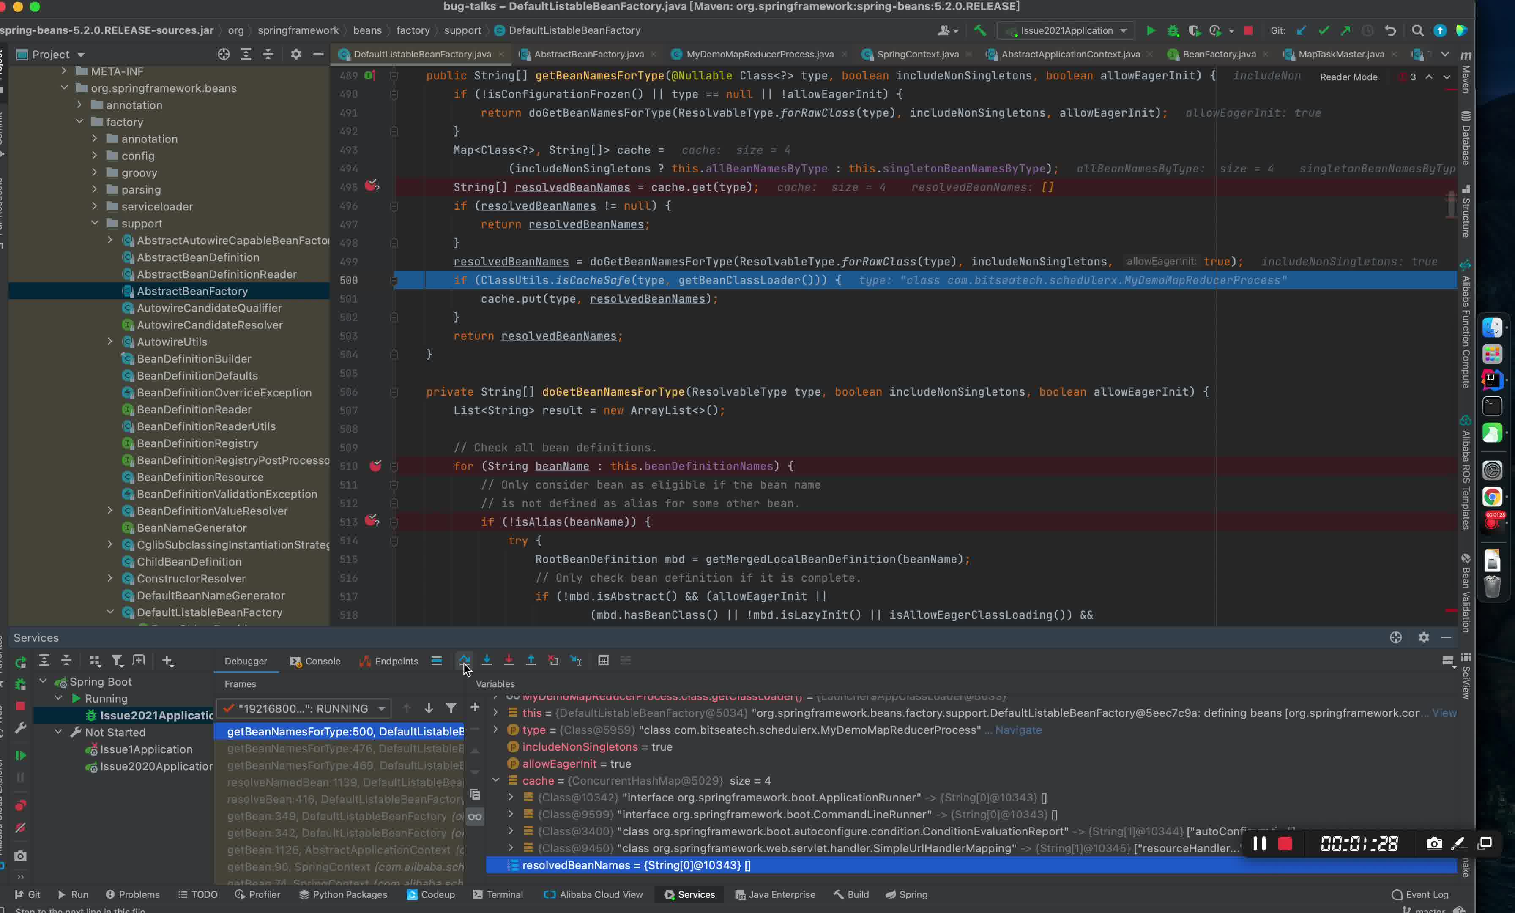This screenshot has width=1515, height=913.
Task: Open Evaluate Expression calculator icon
Action: pyautogui.click(x=603, y=660)
